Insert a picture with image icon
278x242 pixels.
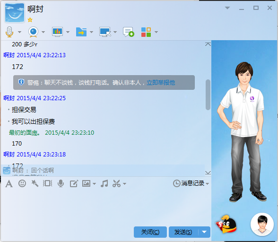(87, 183)
